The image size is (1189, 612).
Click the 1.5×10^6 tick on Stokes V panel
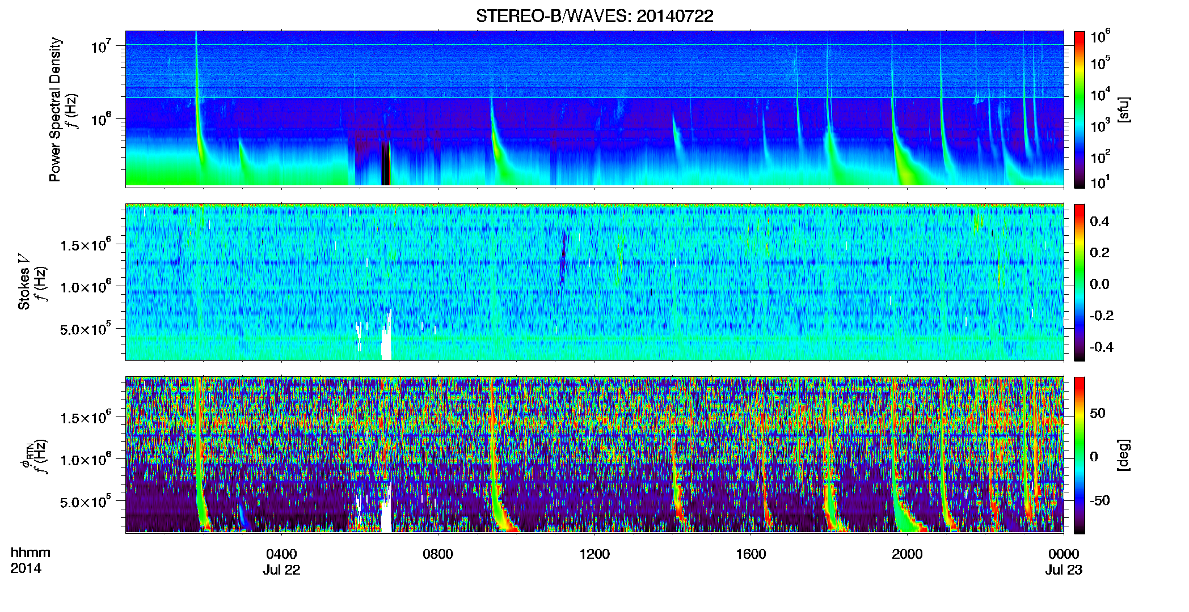click(x=86, y=245)
